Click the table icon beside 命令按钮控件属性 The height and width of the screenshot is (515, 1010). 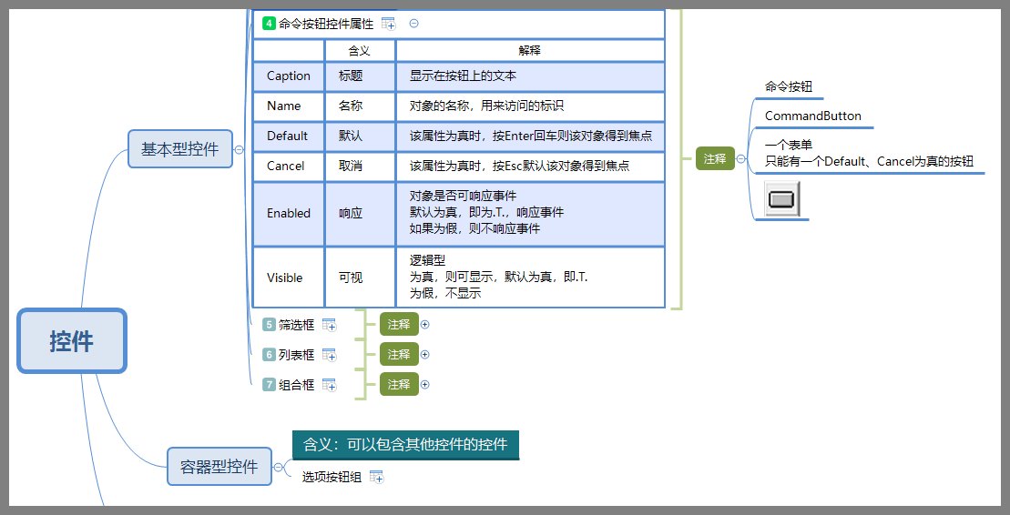(x=388, y=24)
